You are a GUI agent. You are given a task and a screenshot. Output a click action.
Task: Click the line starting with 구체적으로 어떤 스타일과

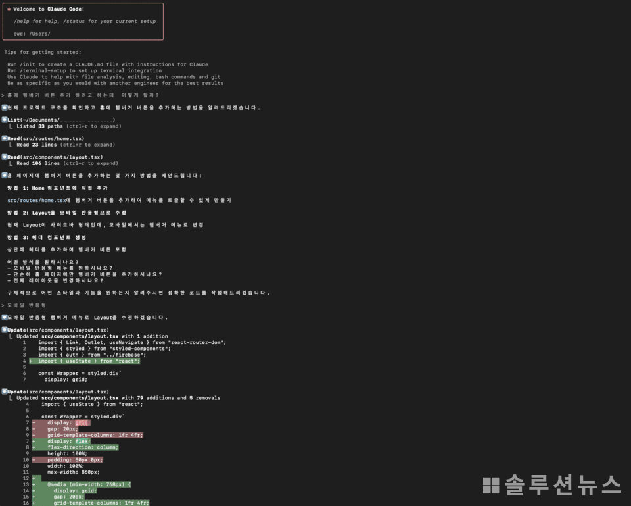tap(139, 293)
